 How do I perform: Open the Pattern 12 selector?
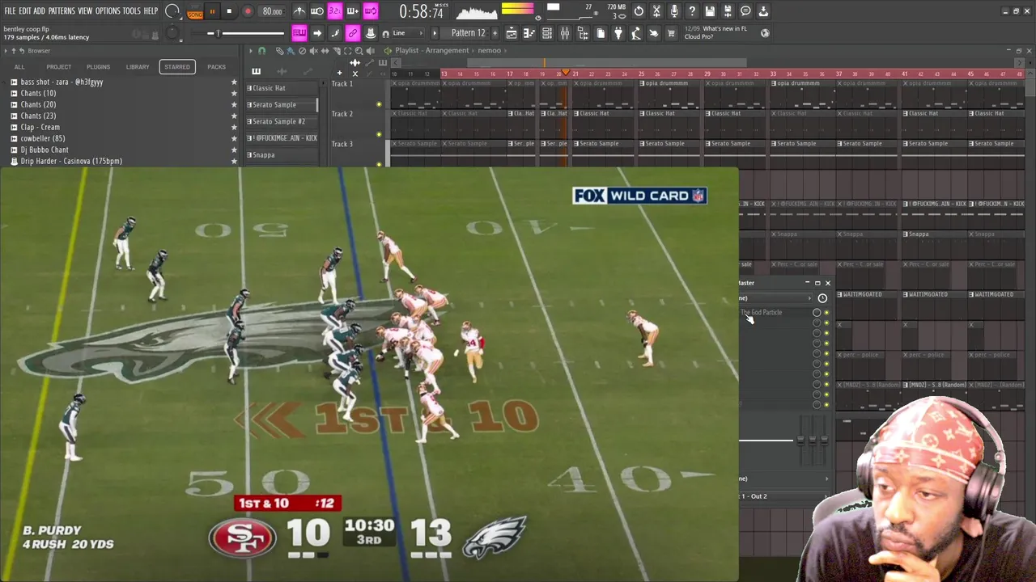(x=468, y=33)
